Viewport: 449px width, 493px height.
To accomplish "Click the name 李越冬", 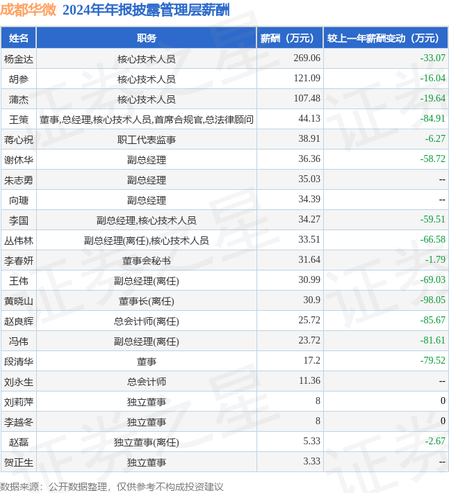I will (19, 422).
